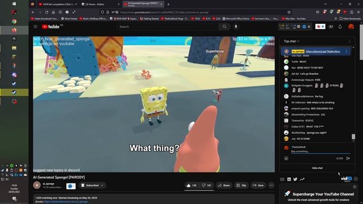363x204 pixels.
Task: Go to YouTube home via logo
Action: pos(50,27)
